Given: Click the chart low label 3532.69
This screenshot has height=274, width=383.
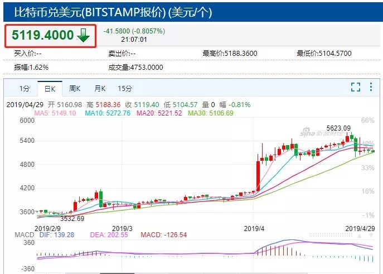Looking at the screenshot, I should pos(72,219).
